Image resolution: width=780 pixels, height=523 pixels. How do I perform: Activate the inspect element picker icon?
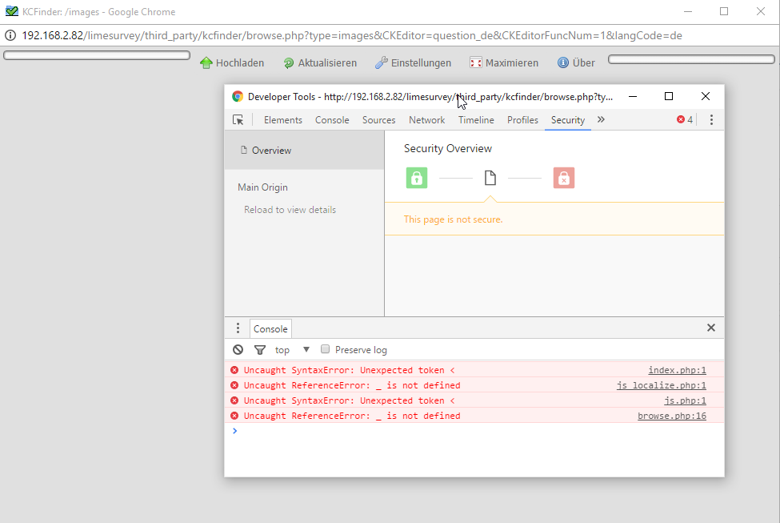point(238,120)
